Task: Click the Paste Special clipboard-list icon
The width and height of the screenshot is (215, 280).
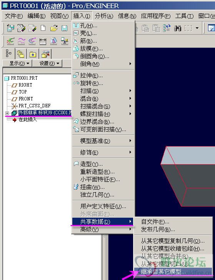Action: (157, 28)
